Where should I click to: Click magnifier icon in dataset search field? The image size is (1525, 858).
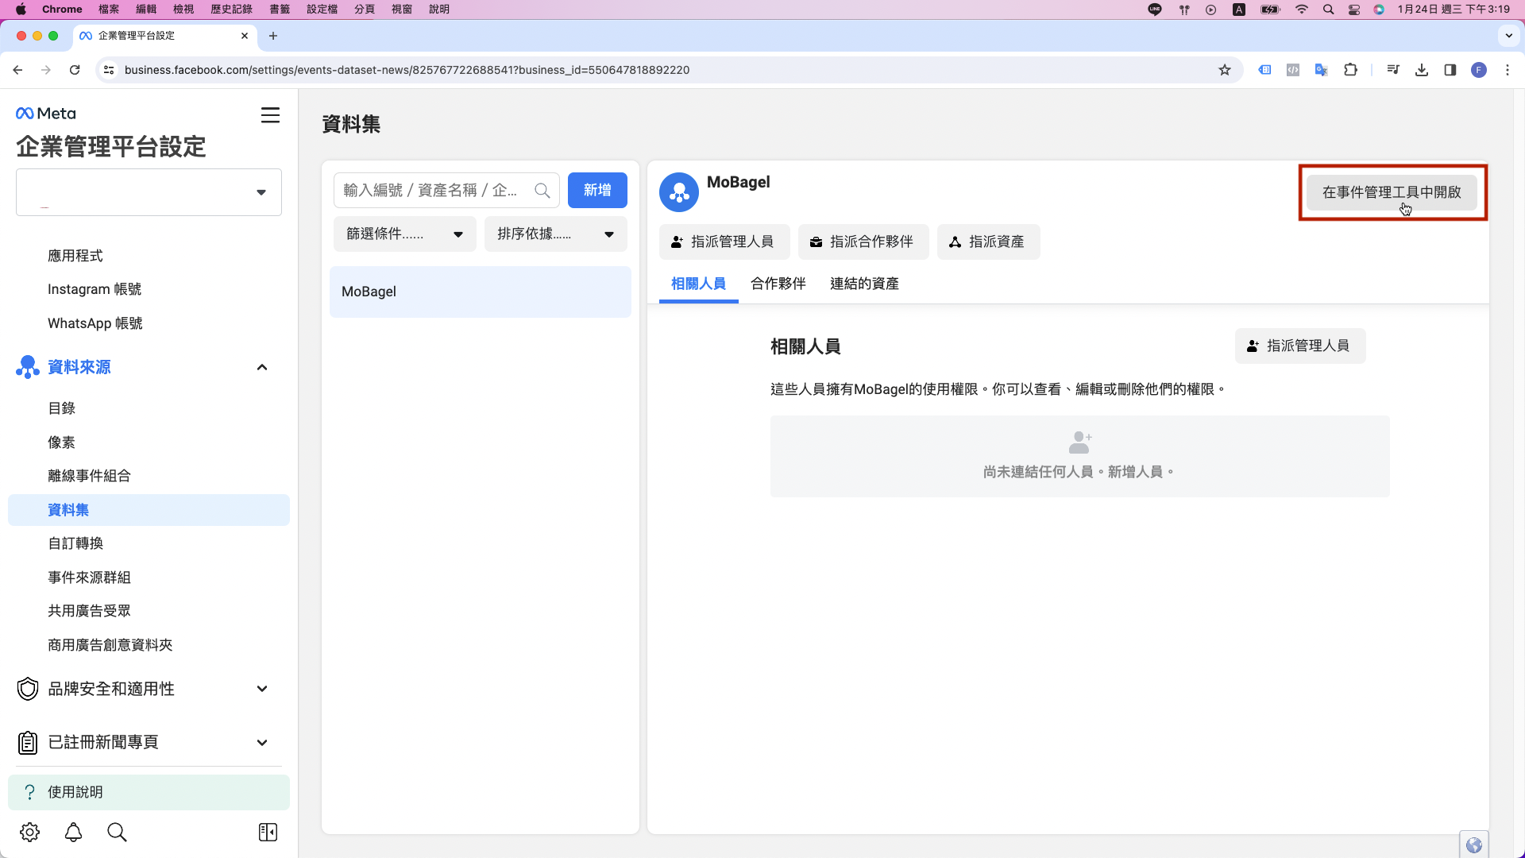[542, 191]
